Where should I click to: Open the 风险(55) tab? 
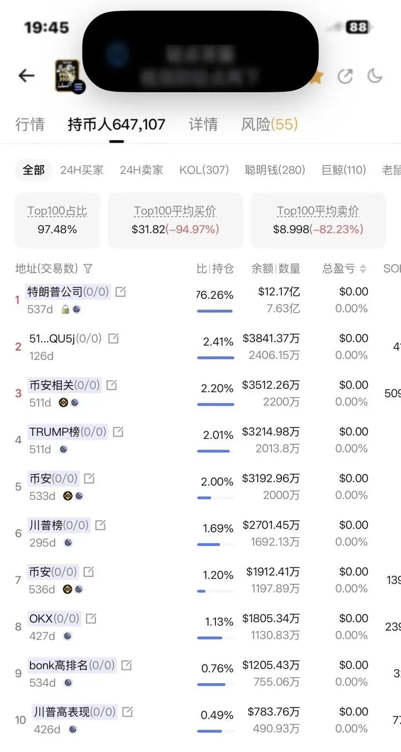click(270, 125)
